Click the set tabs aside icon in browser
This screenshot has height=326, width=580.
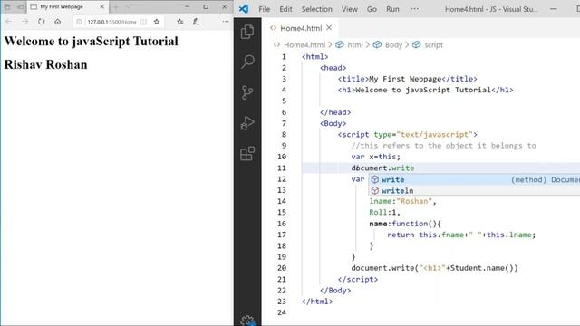pos(20,6)
